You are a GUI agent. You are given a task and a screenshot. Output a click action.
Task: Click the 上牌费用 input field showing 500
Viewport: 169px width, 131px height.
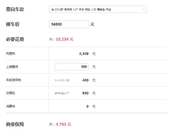click(x=72, y=67)
